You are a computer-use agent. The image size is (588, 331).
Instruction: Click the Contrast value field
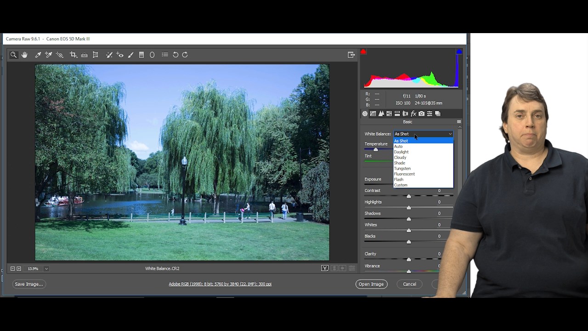click(438, 190)
